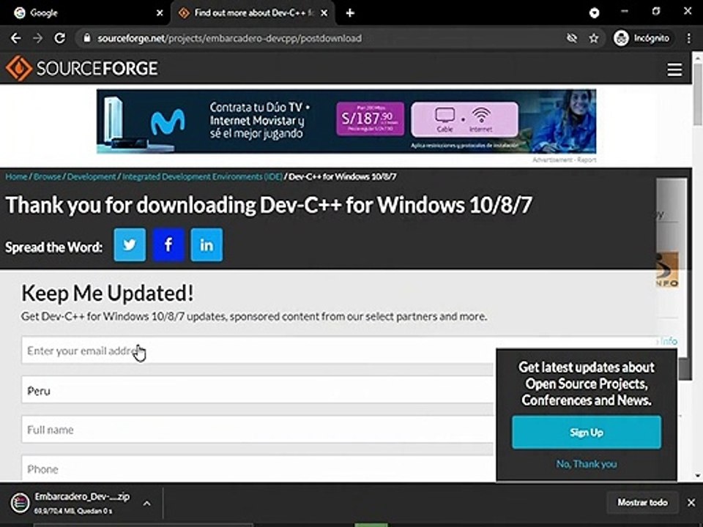Click the Sign Up button
The width and height of the screenshot is (703, 527).
coord(587,432)
